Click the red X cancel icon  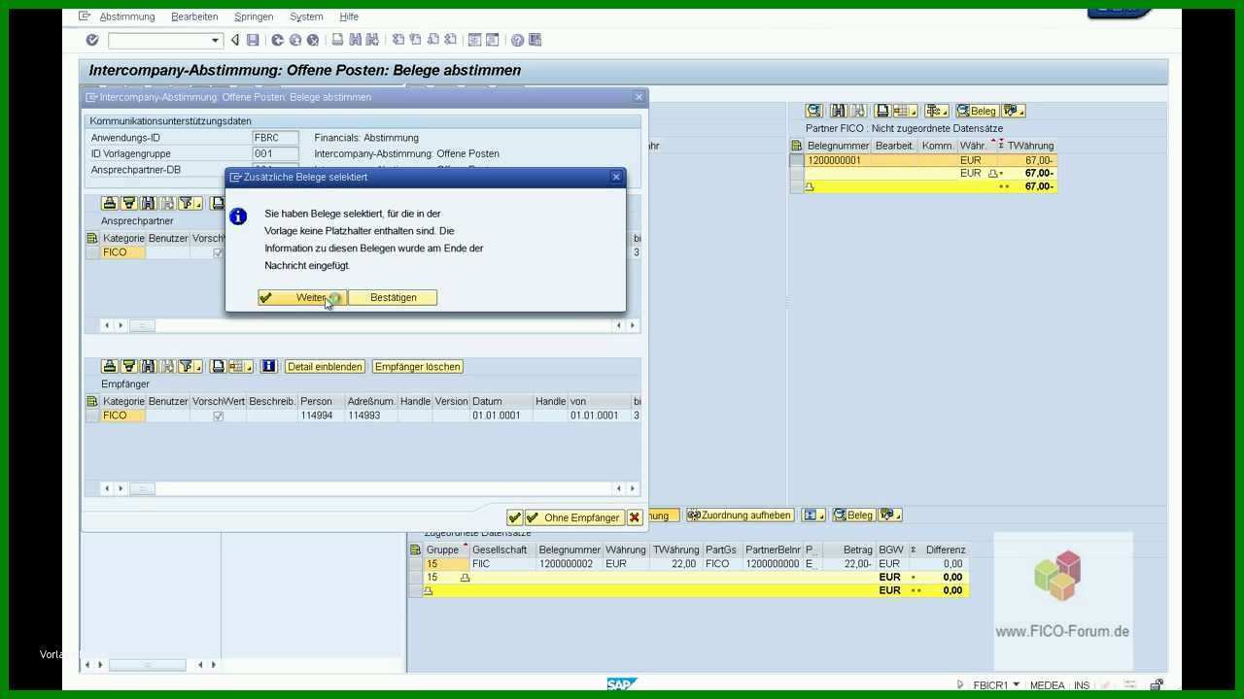coord(635,517)
